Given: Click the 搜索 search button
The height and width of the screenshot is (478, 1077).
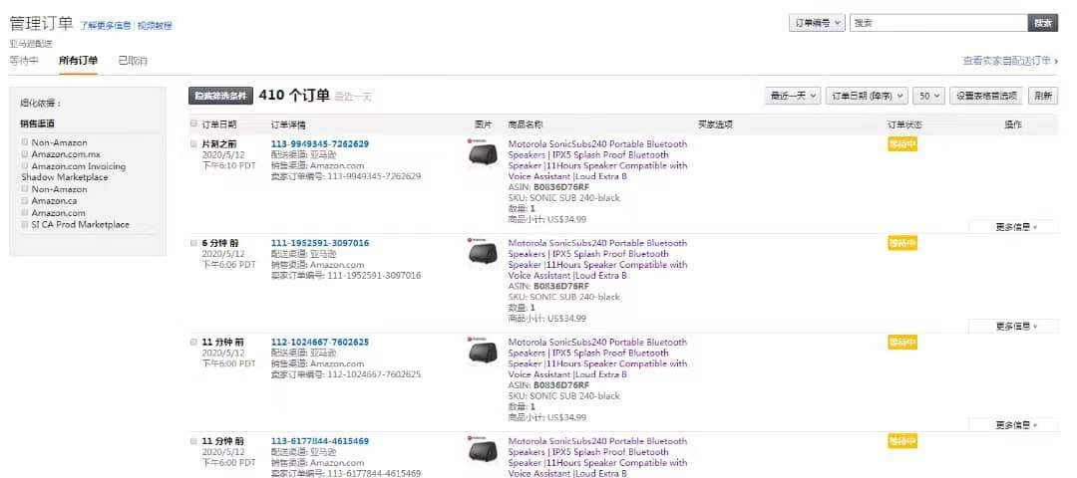Looking at the screenshot, I should coord(1043,23).
